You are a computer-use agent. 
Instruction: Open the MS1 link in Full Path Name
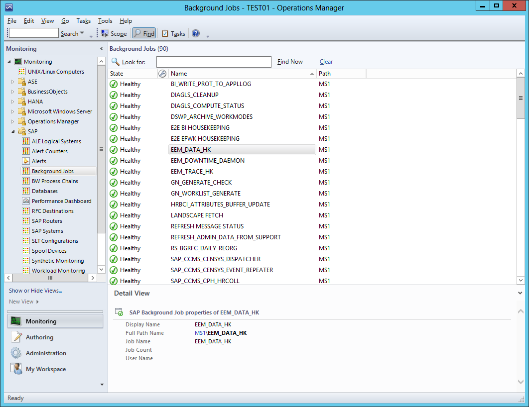tap(200, 333)
